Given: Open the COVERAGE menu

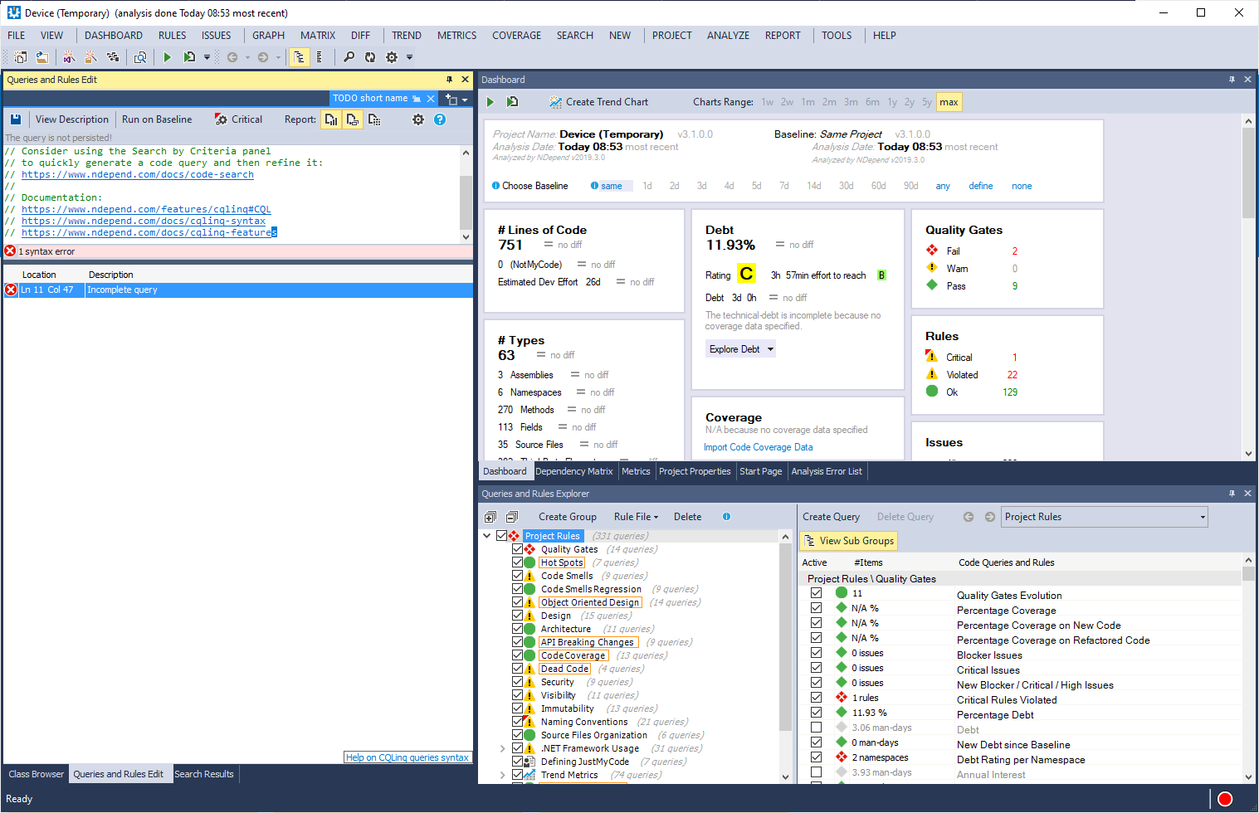Looking at the screenshot, I should [516, 36].
